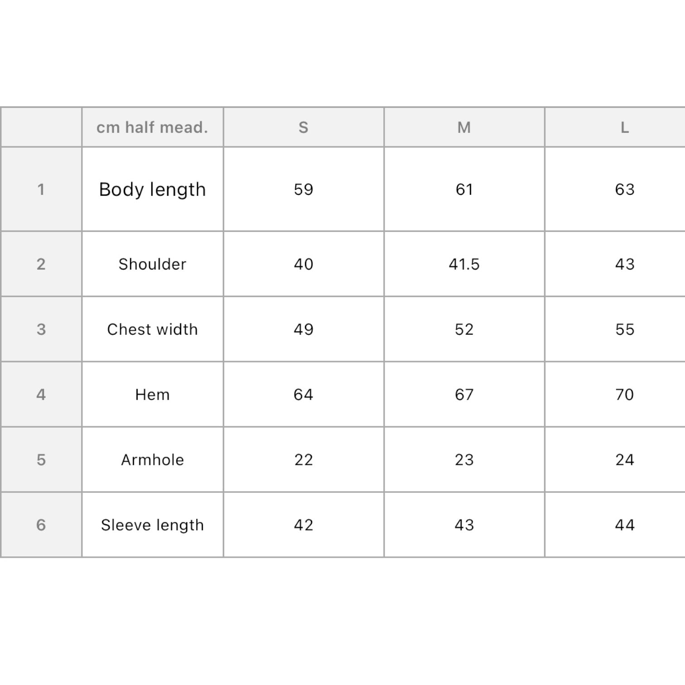The width and height of the screenshot is (685, 685).
Task: Click row number 4 cell
Action: click(41, 395)
